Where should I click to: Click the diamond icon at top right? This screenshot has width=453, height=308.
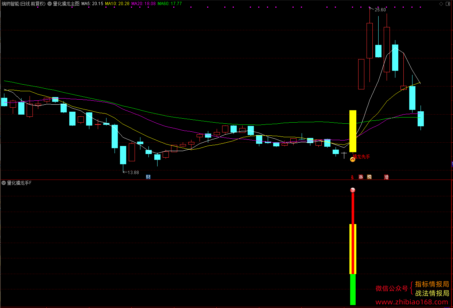click(441, 4)
